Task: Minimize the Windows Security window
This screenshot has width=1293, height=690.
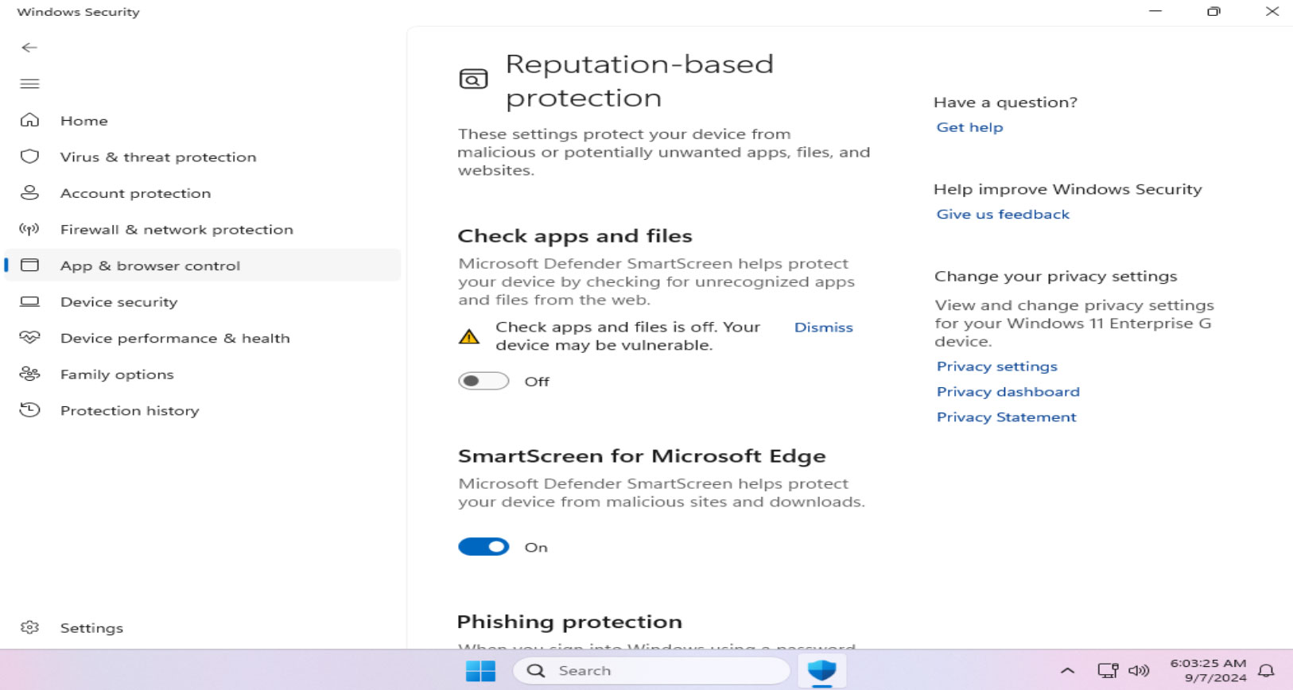Action: coord(1155,11)
